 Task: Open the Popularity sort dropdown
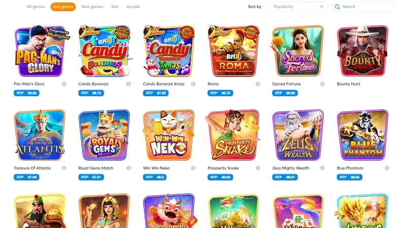297,7
